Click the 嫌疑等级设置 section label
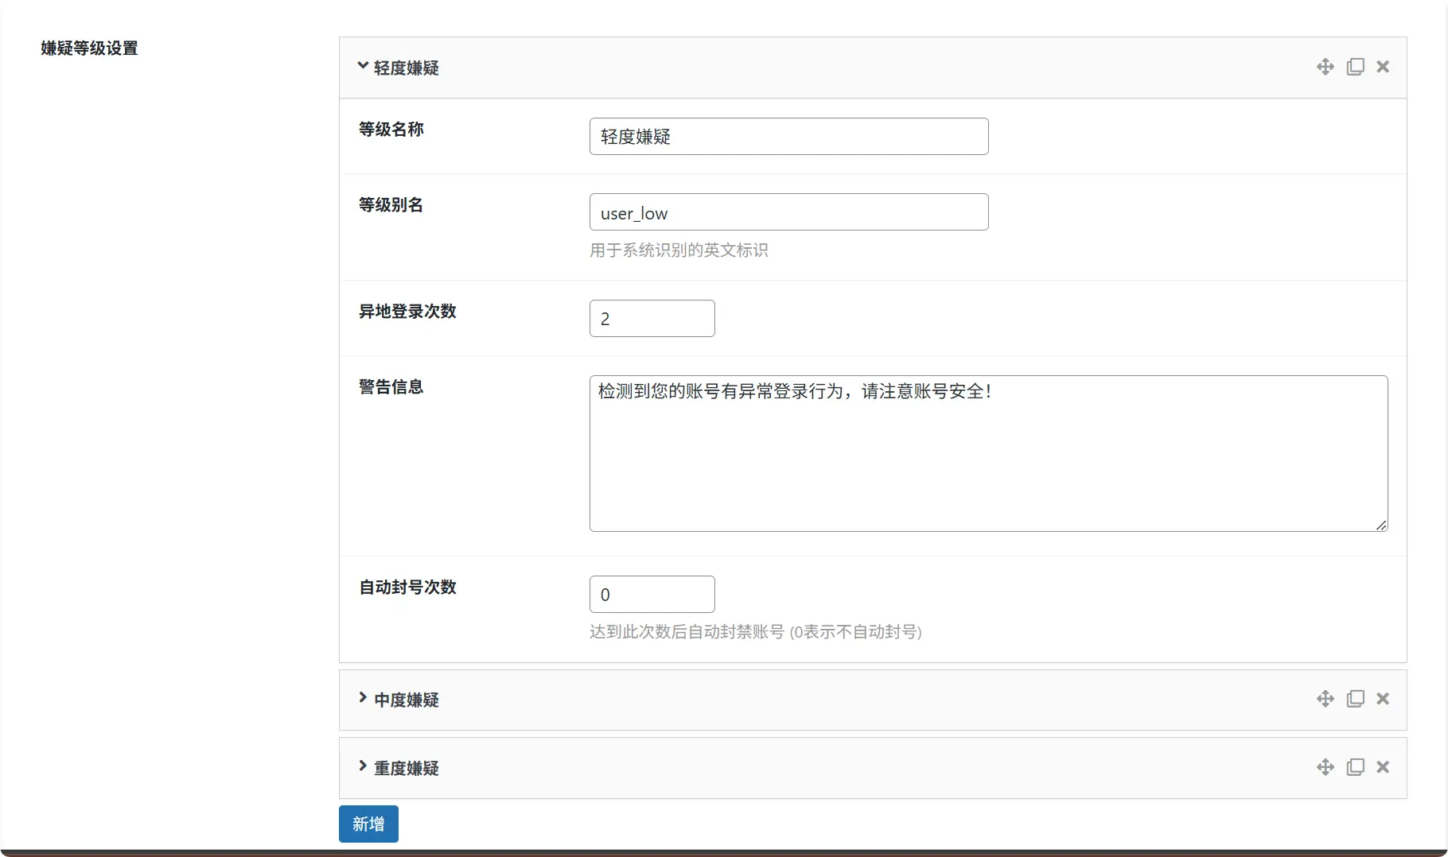1448x857 pixels. pyautogui.click(x=89, y=48)
